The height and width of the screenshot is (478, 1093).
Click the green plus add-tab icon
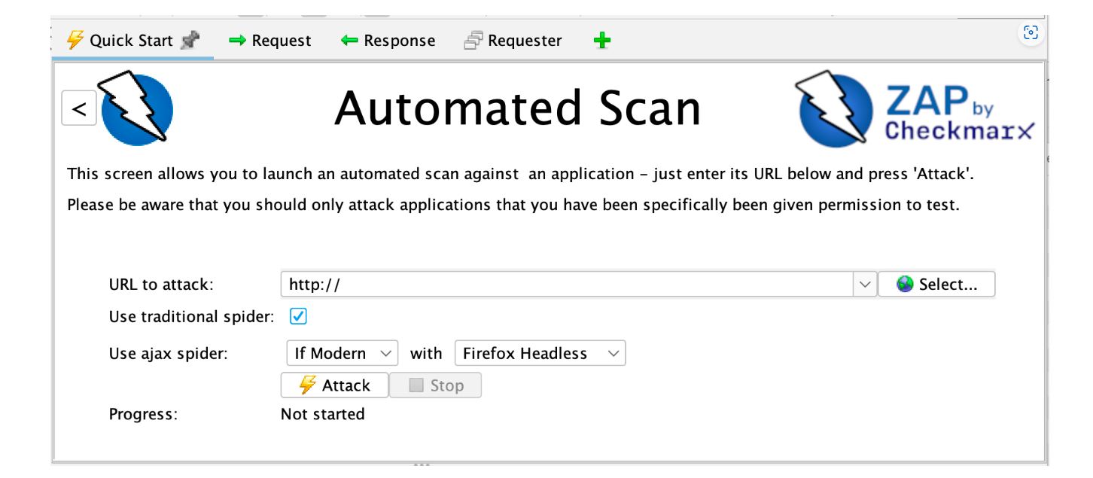click(x=601, y=41)
